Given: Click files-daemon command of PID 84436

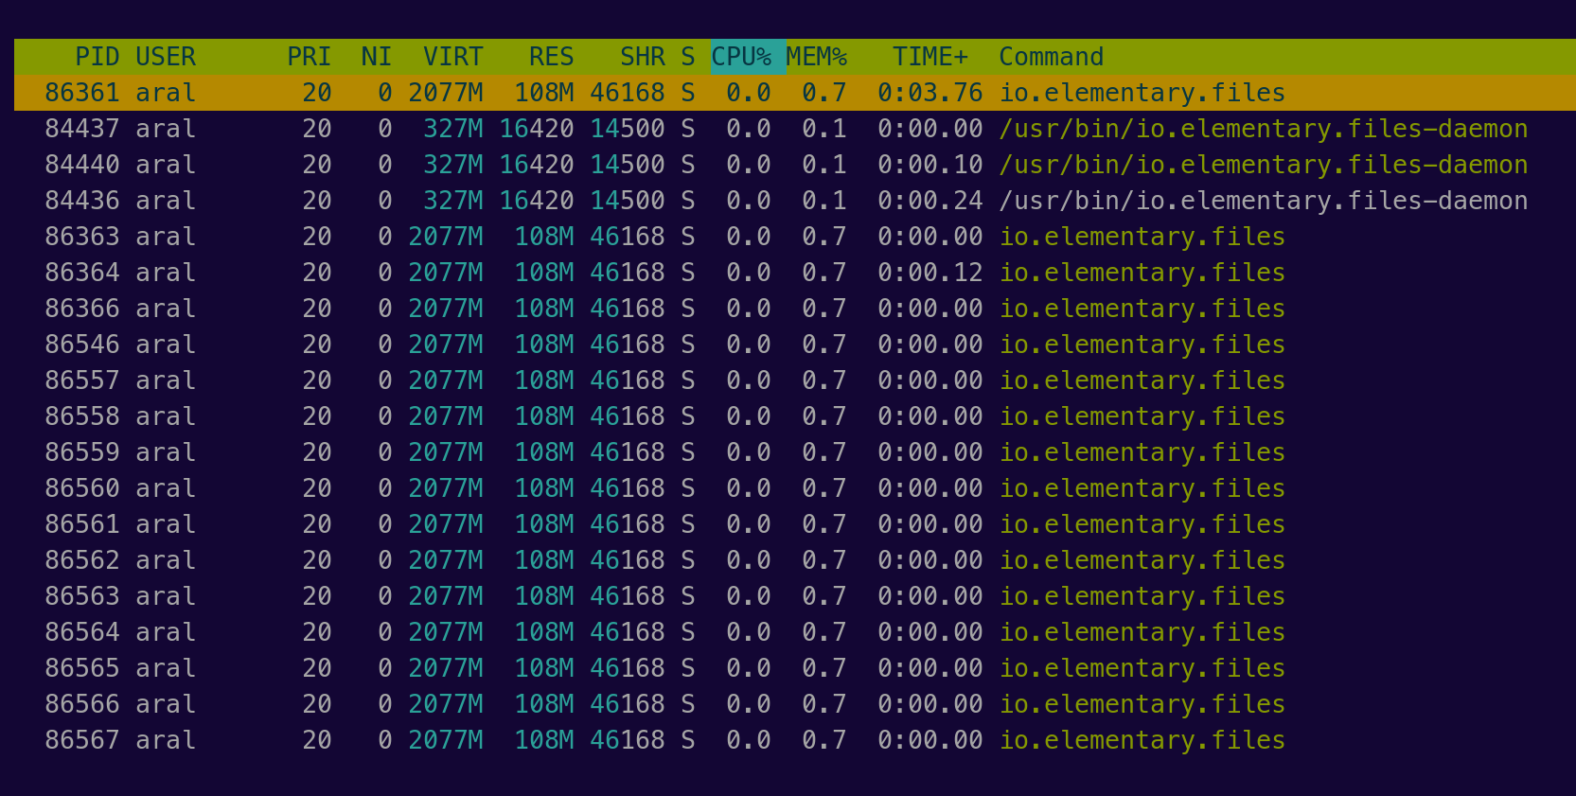Looking at the screenshot, I should pyautogui.click(x=1264, y=201).
